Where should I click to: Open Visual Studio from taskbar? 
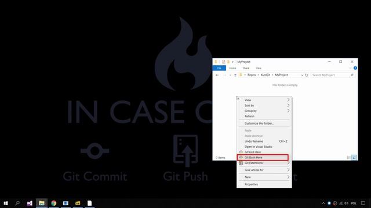pos(30,203)
